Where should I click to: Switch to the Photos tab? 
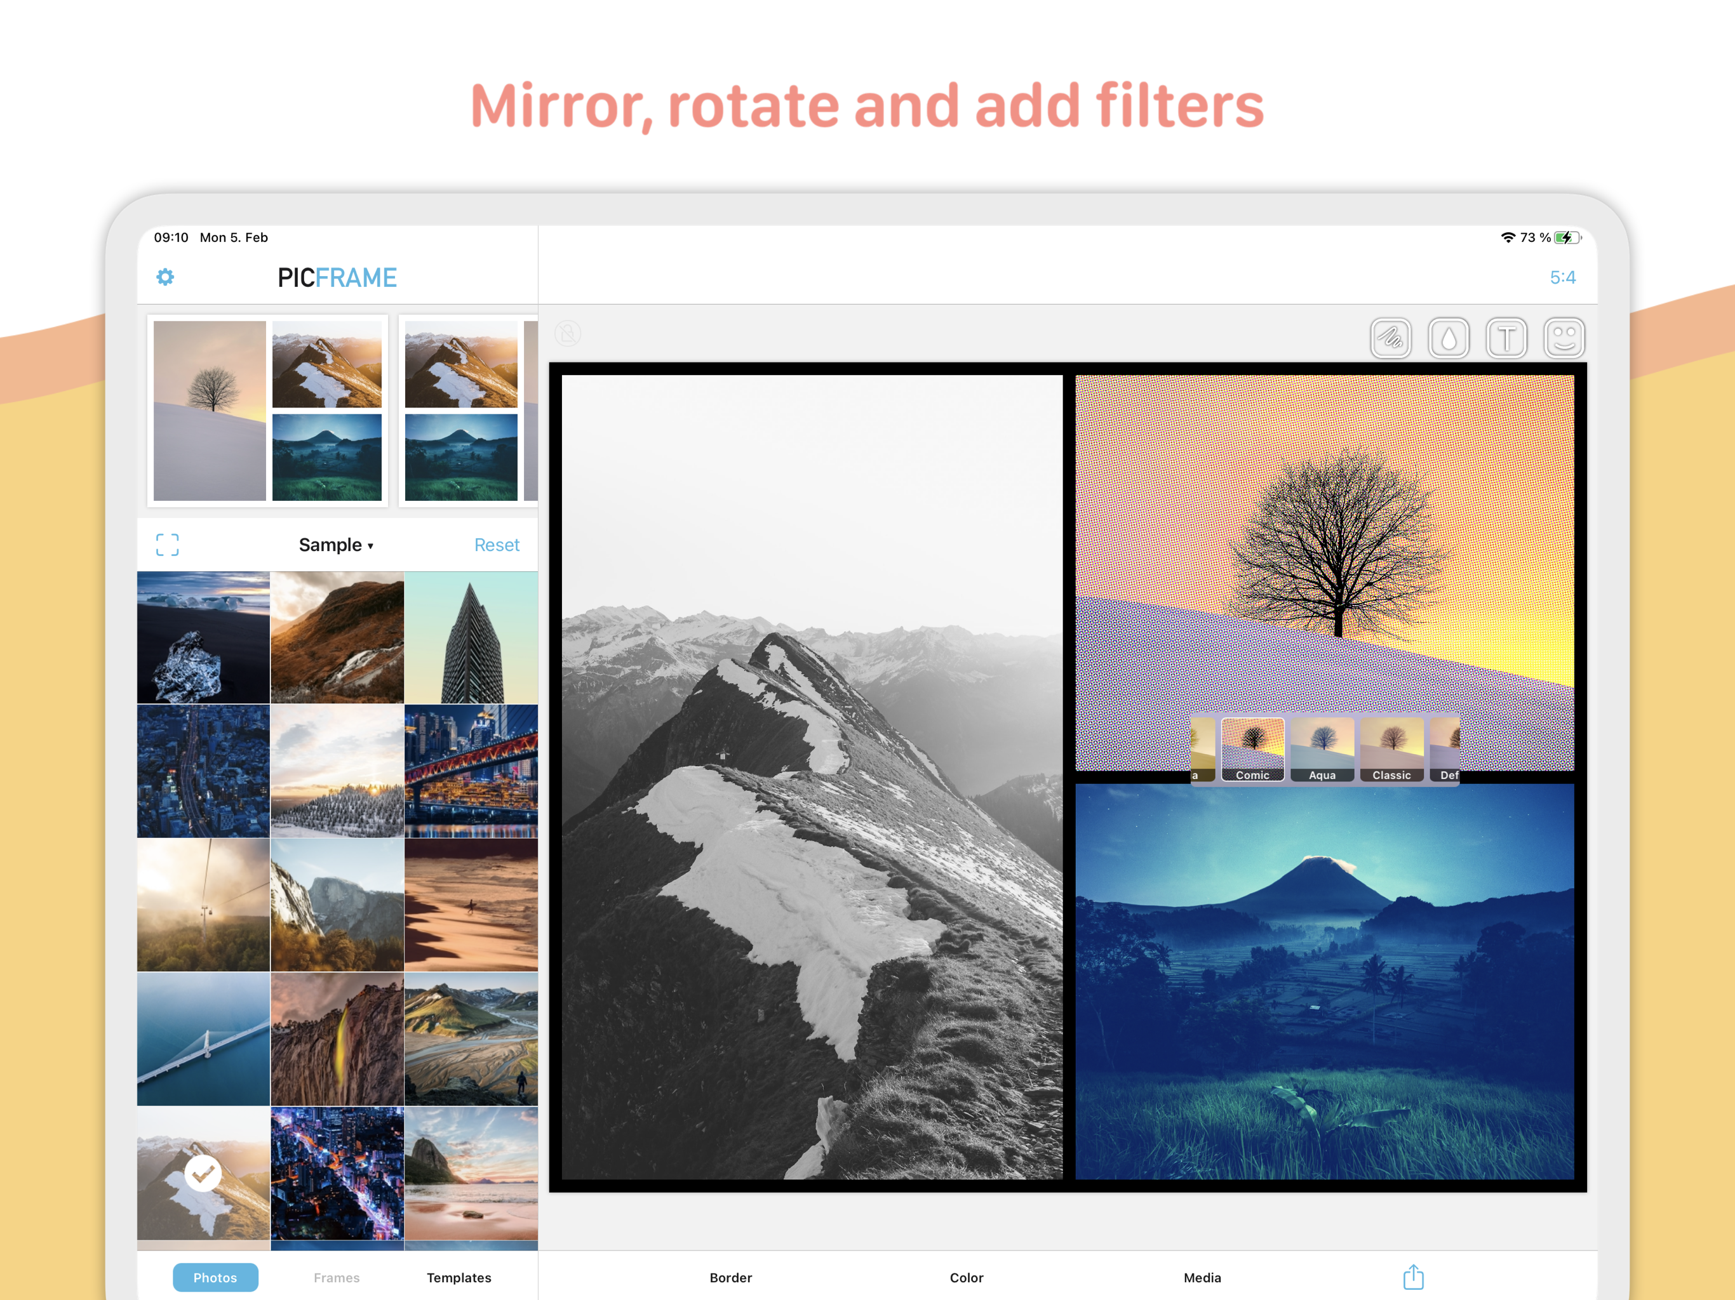point(215,1277)
